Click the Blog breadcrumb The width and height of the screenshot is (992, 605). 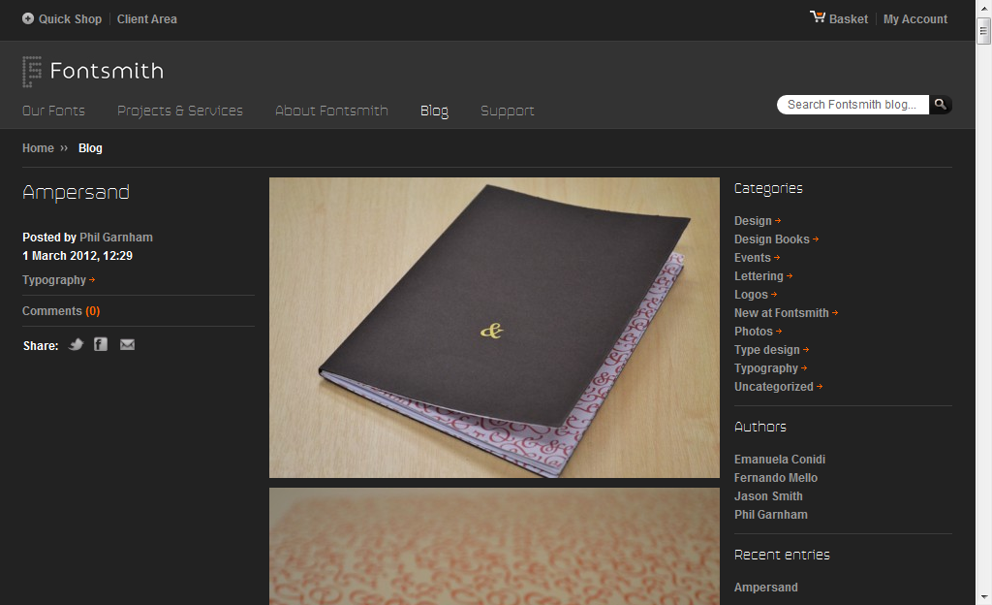[x=90, y=148]
